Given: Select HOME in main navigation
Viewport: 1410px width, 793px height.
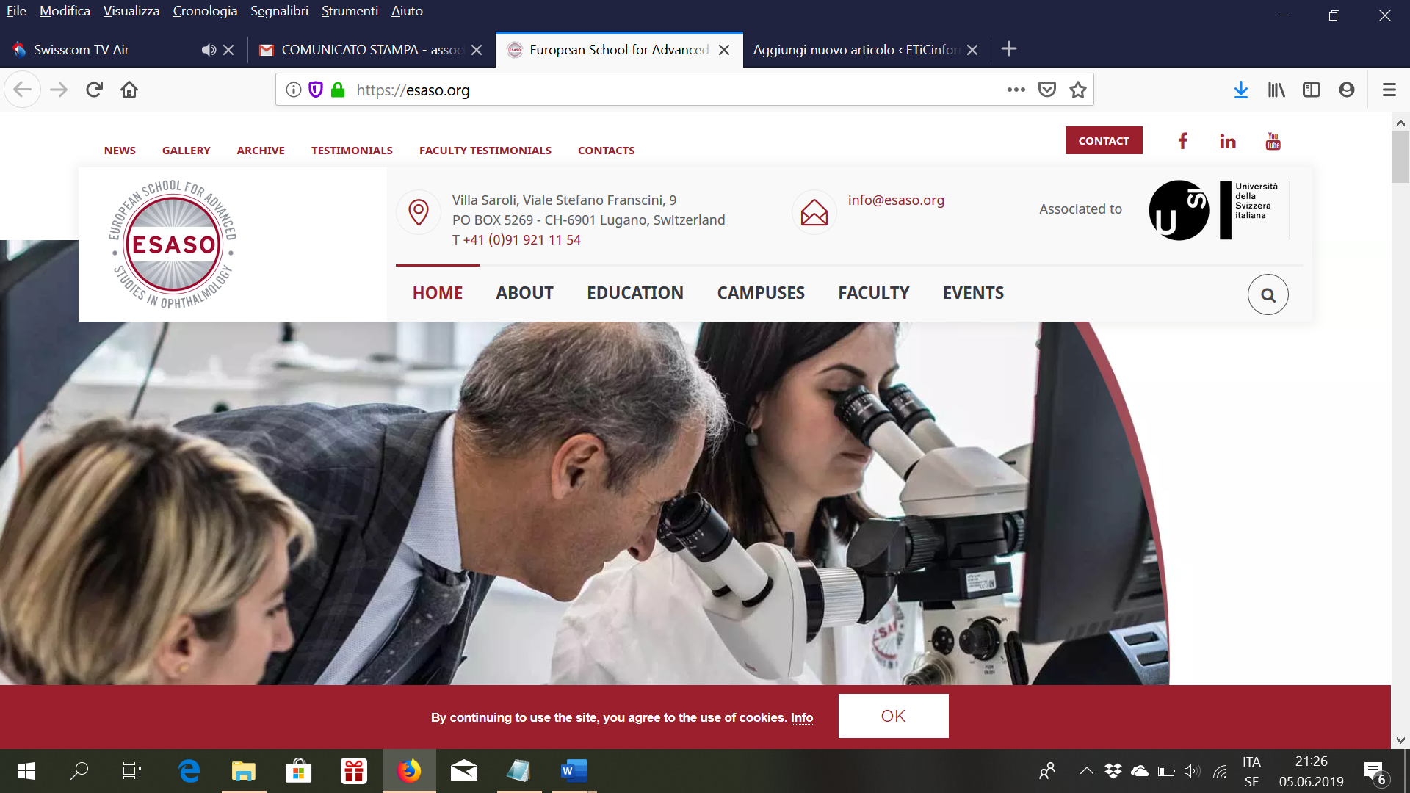Looking at the screenshot, I should pos(438,293).
